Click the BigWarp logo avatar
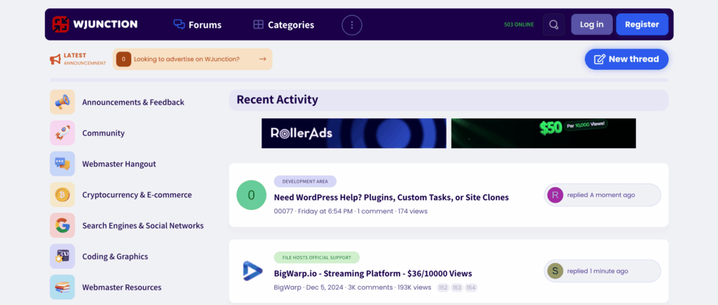Screen dimensions: 718x305 pyautogui.click(x=252, y=271)
